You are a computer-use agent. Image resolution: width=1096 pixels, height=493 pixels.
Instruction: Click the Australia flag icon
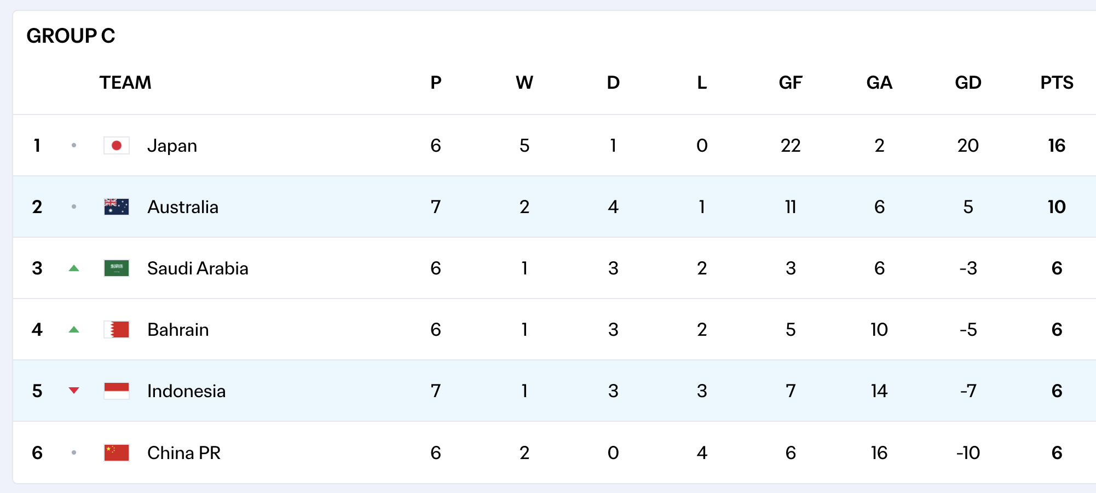(x=117, y=207)
